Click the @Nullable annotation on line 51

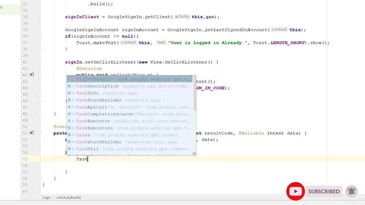coord(251,133)
